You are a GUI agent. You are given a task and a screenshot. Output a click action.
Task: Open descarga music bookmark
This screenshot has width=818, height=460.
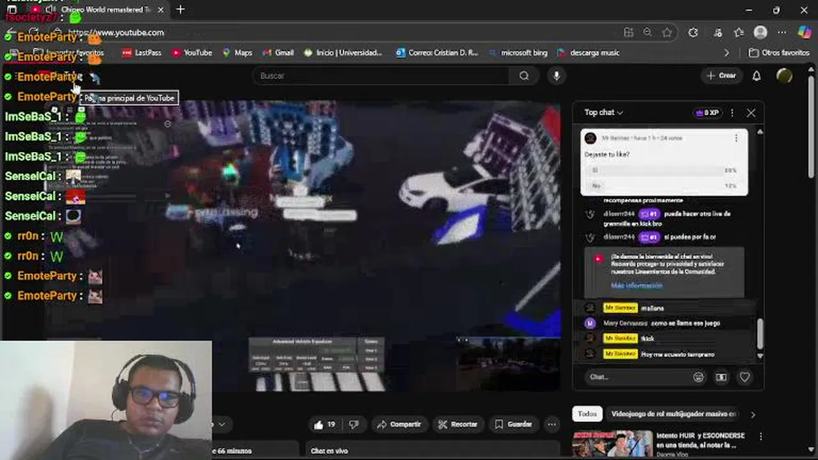pos(588,53)
